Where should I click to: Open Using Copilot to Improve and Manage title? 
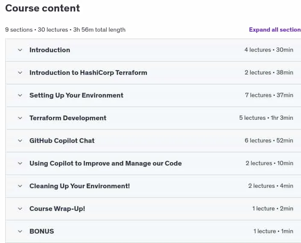(105, 163)
